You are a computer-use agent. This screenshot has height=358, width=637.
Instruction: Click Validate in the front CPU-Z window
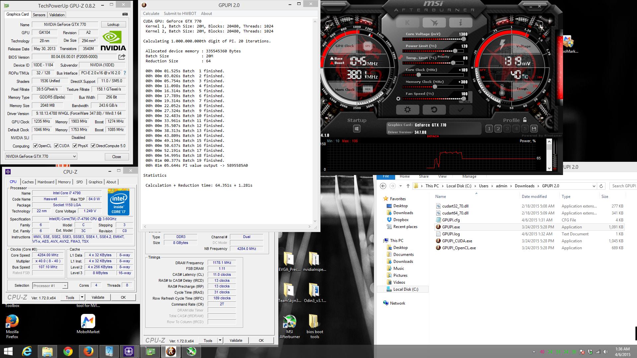(x=98, y=297)
